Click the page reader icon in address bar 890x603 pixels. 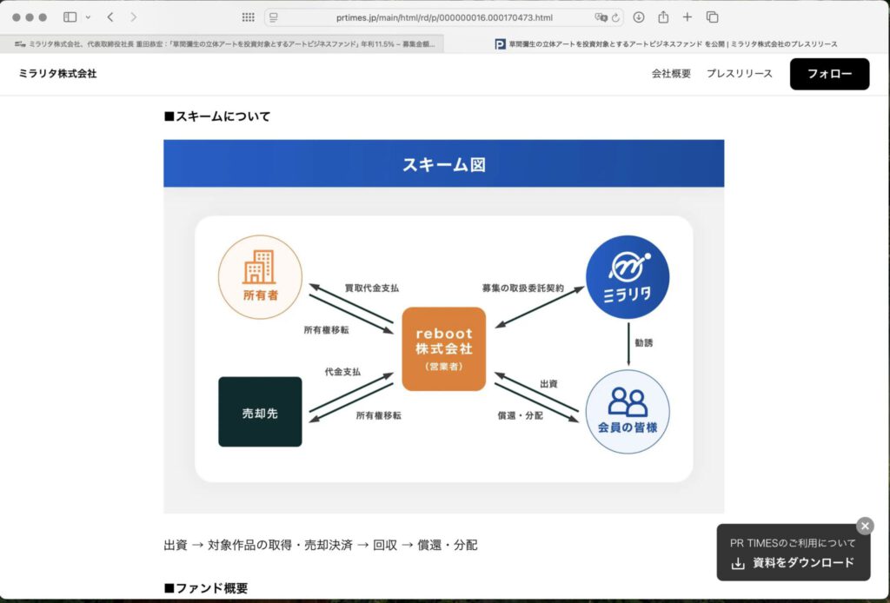pyautogui.click(x=274, y=17)
